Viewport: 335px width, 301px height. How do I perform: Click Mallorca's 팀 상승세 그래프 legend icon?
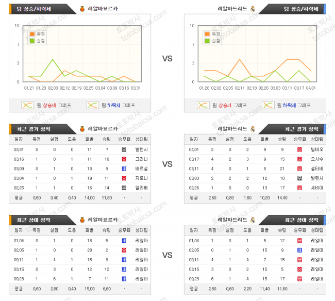pos(27,105)
